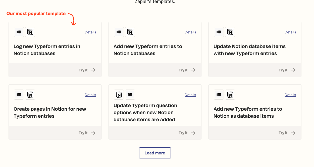Open Details for 'Add new Typeform entries to Notion databases'
This screenshot has height=167, width=314.
click(190, 32)
